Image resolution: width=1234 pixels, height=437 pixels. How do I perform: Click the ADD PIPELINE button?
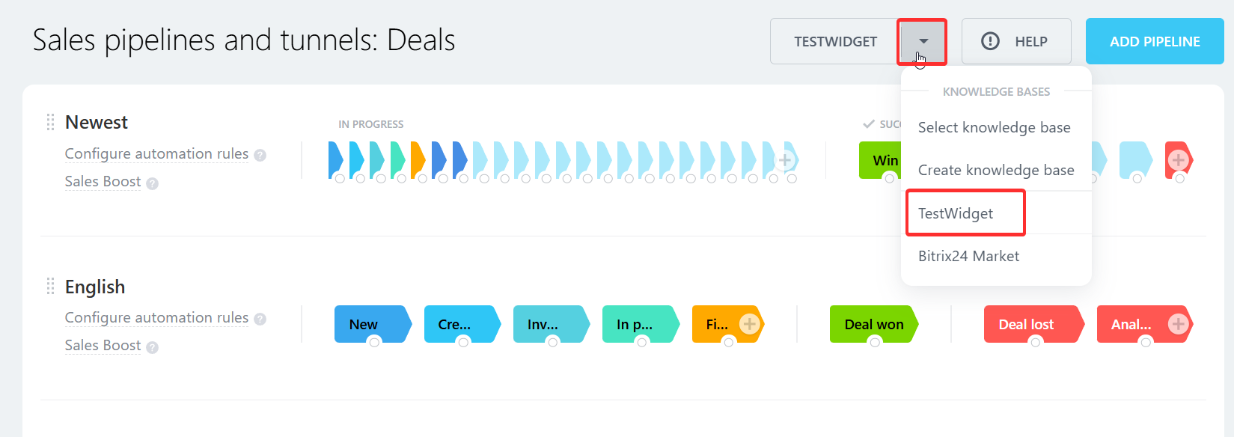pos(1154,41)
